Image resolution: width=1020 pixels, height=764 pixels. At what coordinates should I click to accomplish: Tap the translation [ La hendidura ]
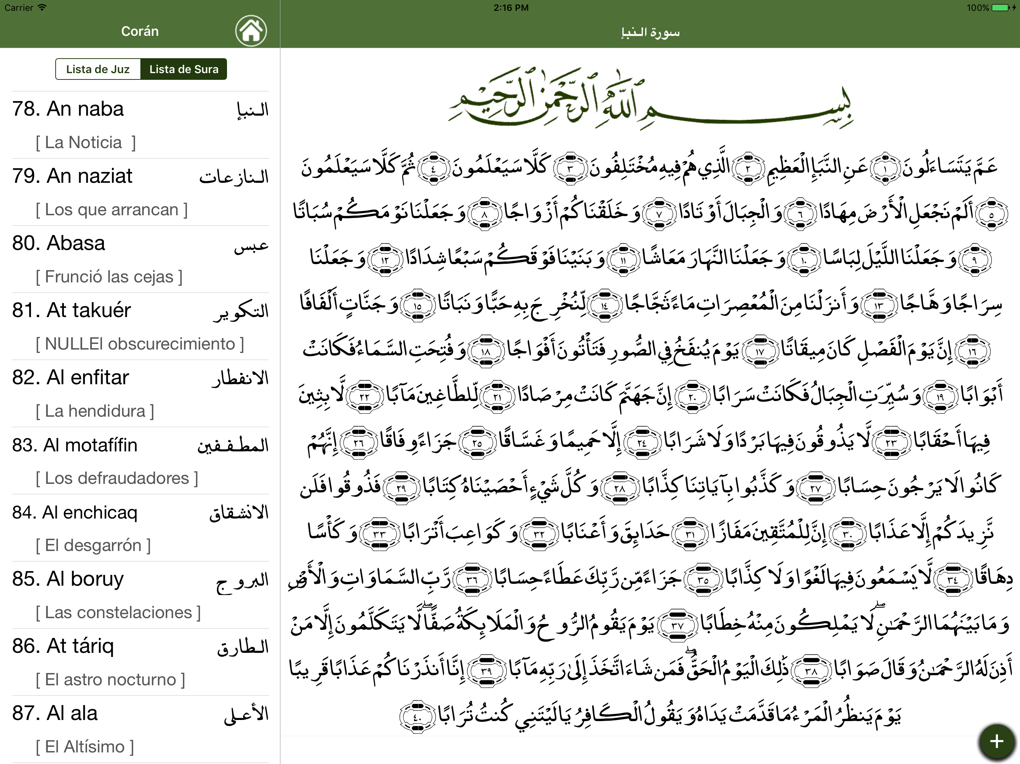point(95,411)
